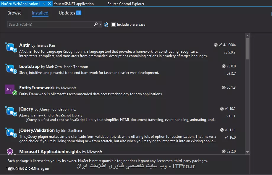The width and height of the screenshot is (272, 175).
Task: Select the bootstrap package title
Action: pos(29,67)
